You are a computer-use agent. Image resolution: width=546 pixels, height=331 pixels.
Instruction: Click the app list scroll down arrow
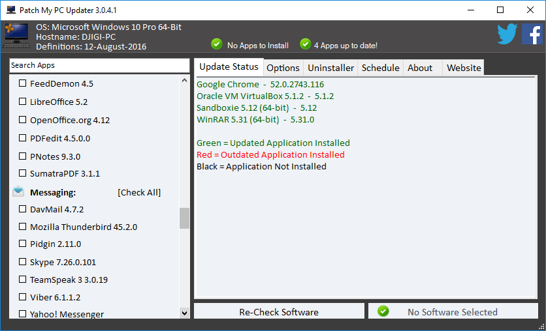point(185,313)
